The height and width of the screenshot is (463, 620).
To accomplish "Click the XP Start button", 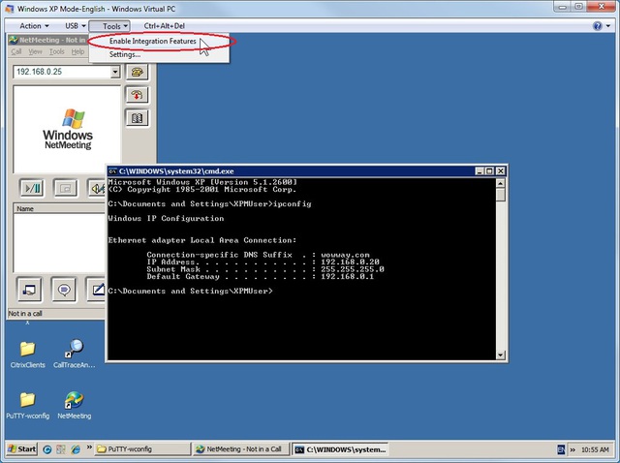I will pyautogui.click(x=21, y=449).
